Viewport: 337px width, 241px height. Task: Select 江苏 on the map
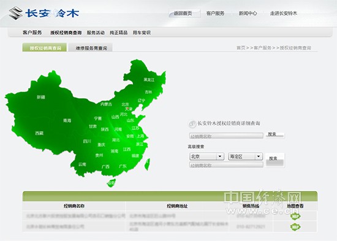click(x=135, y=128)
